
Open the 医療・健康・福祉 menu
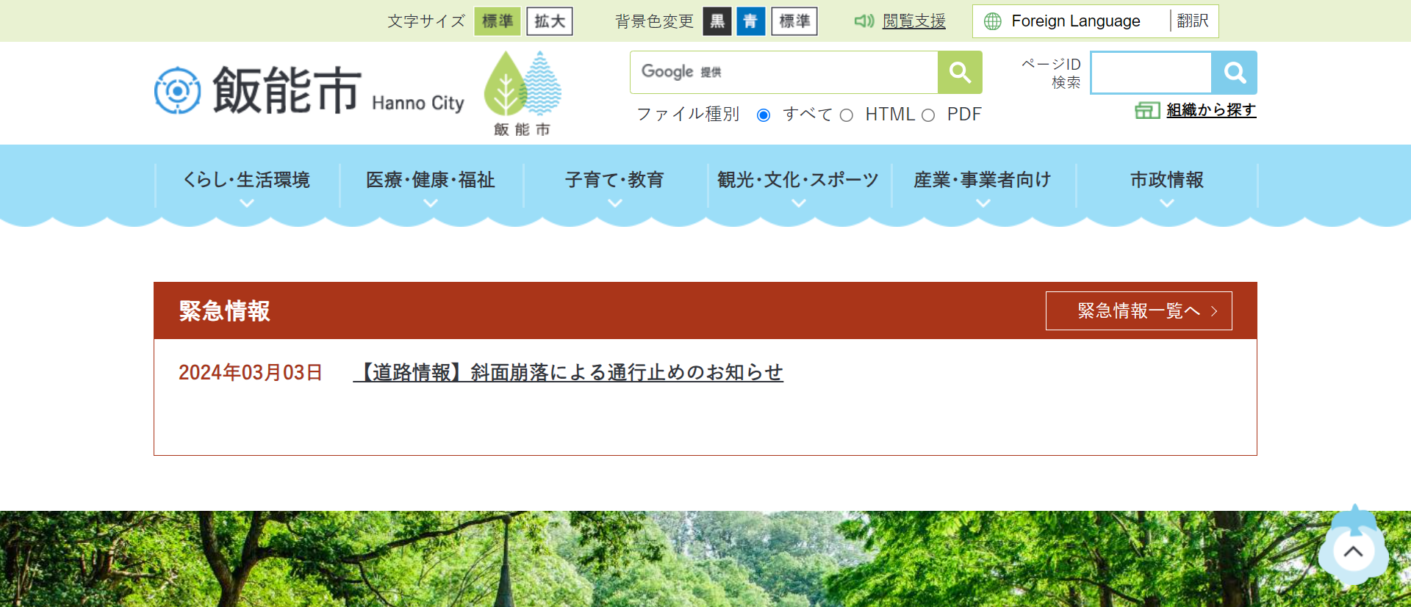(x=431, y=180)
